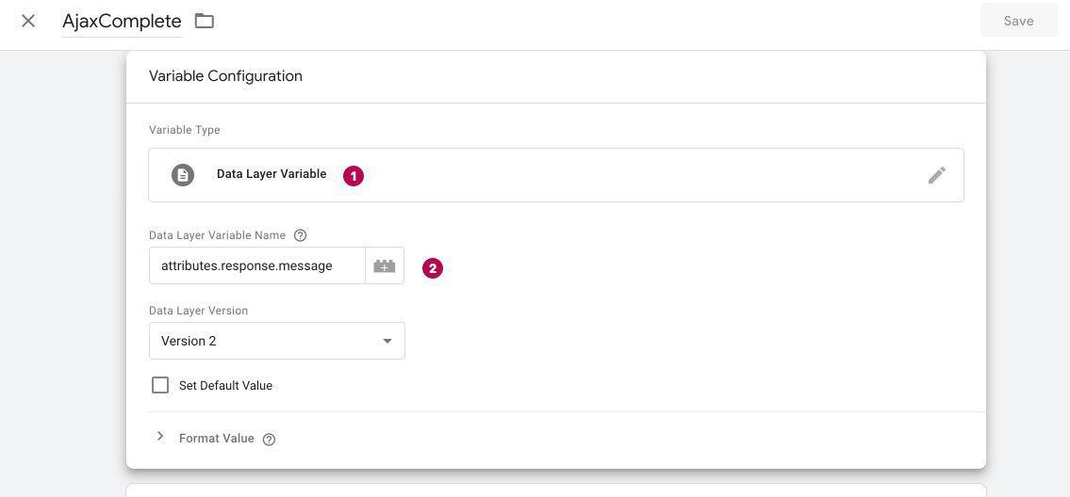This screenshot has width=1070, height=497.
Task: Click the AjaxComplete variable name field
Action: tap(122, 21)
